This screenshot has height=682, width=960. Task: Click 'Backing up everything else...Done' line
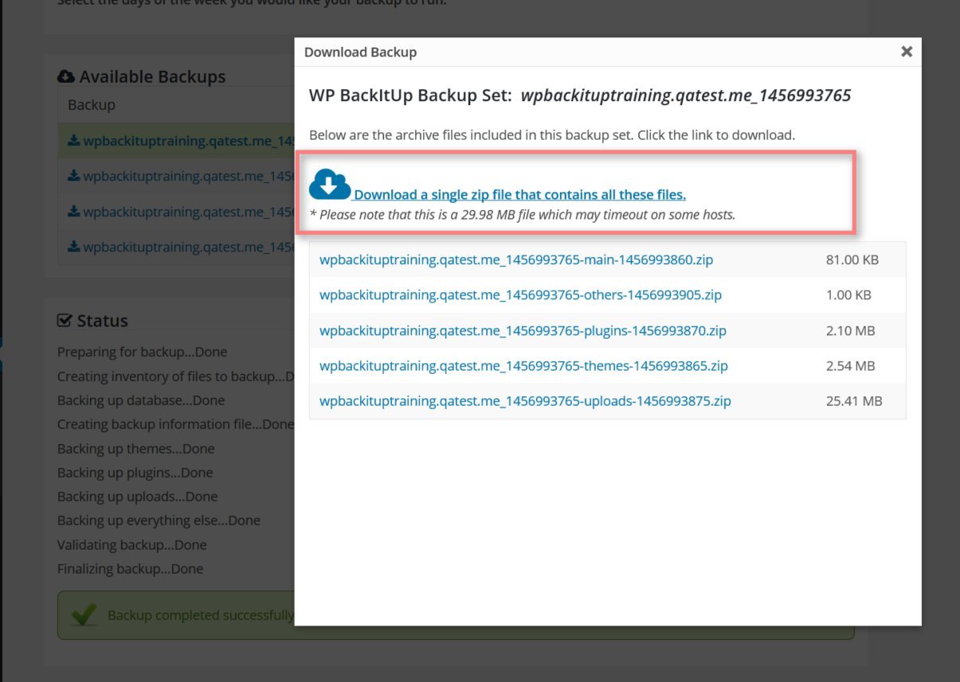click(x=159, y=520)
